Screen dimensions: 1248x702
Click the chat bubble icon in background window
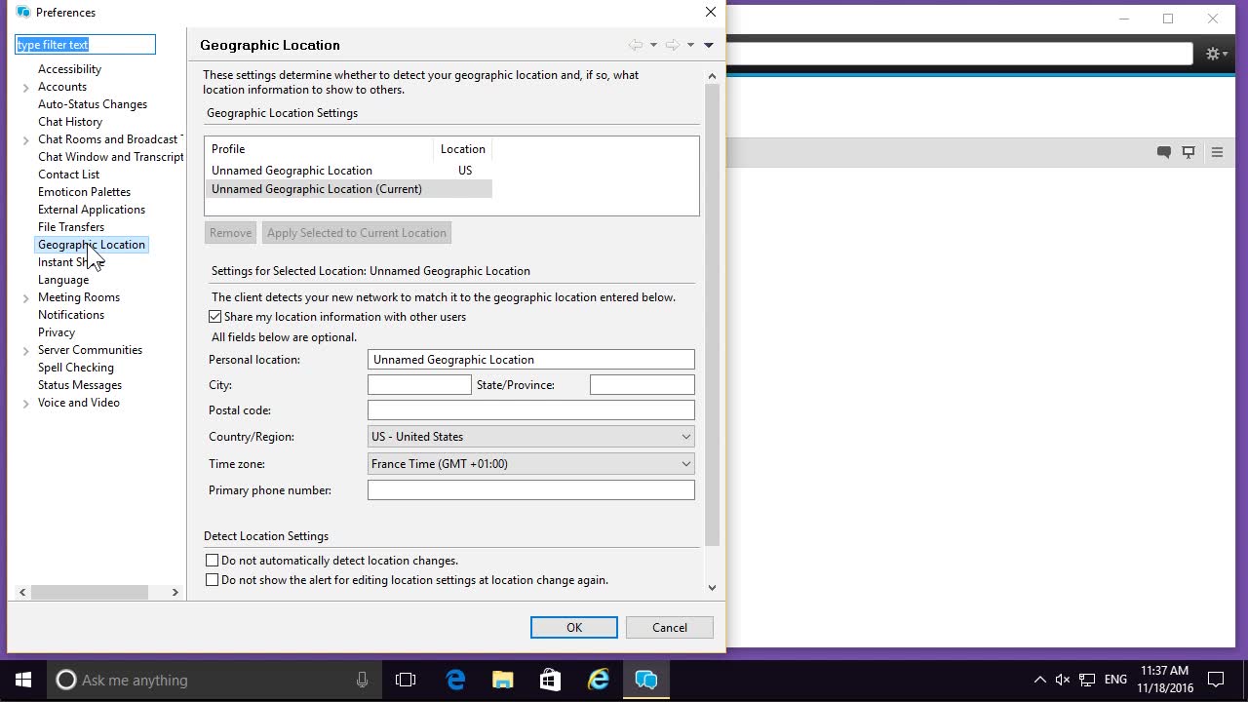[x=1163, y=152]
